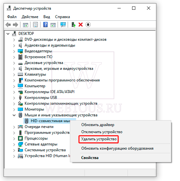Select HID-совместимая мышь tree row
This screenshot has width=180, height=181.
(x=50, y=121)
